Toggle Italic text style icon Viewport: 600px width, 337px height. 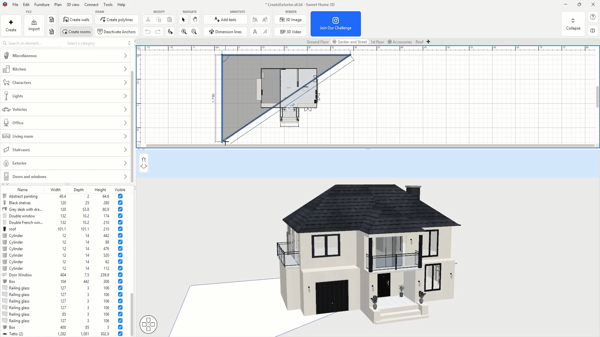(x=265, y=32)
